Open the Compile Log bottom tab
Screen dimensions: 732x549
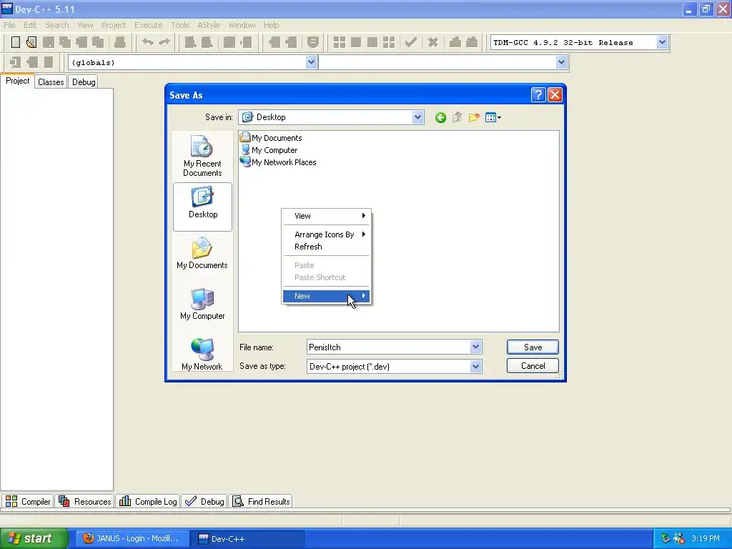tap(148, 501)
